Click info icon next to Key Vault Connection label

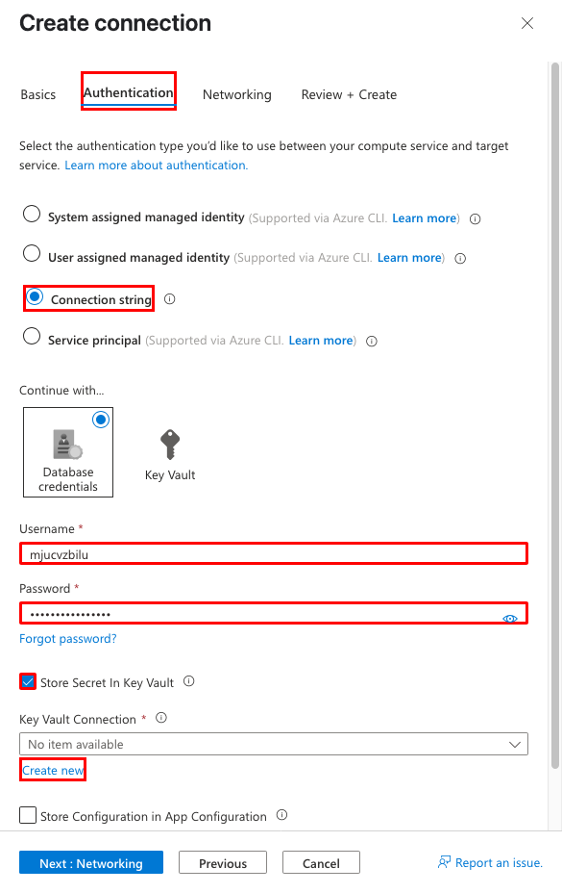(161, 718)
